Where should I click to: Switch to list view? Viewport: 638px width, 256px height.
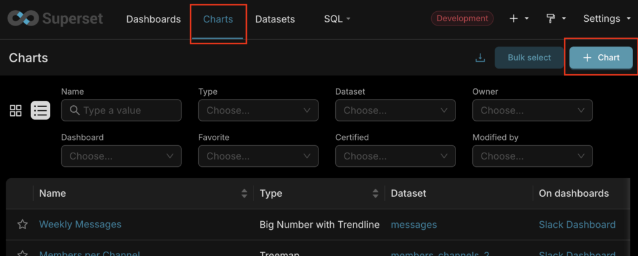(x=40, y=111)
